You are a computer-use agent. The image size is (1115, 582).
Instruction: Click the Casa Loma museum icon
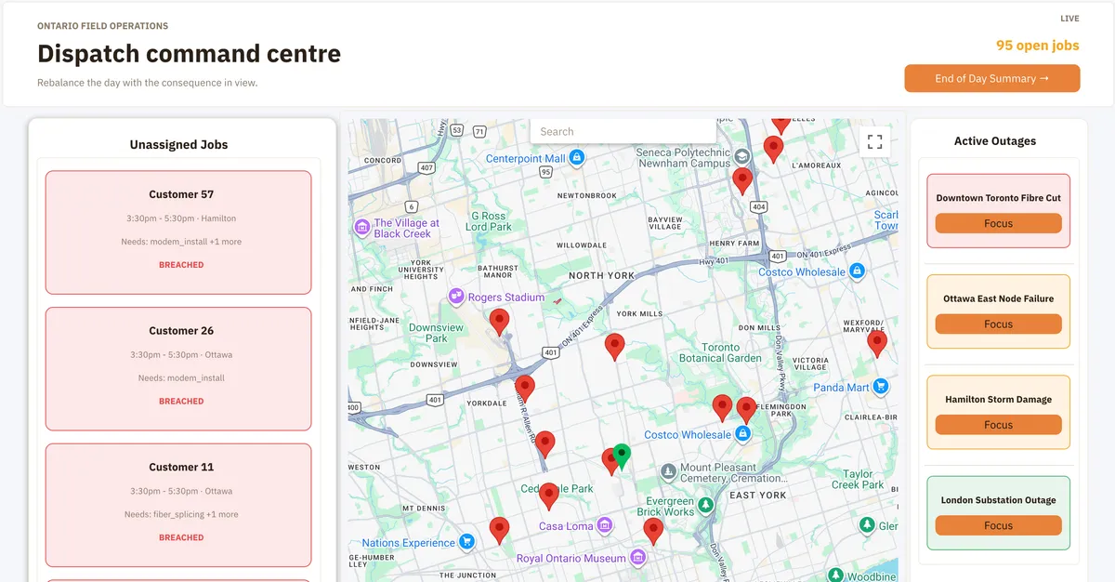coord(605,525)
